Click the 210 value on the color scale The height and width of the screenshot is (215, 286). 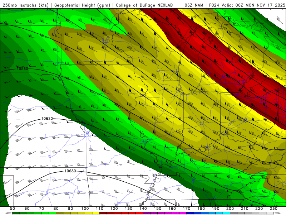click(245, 209)
